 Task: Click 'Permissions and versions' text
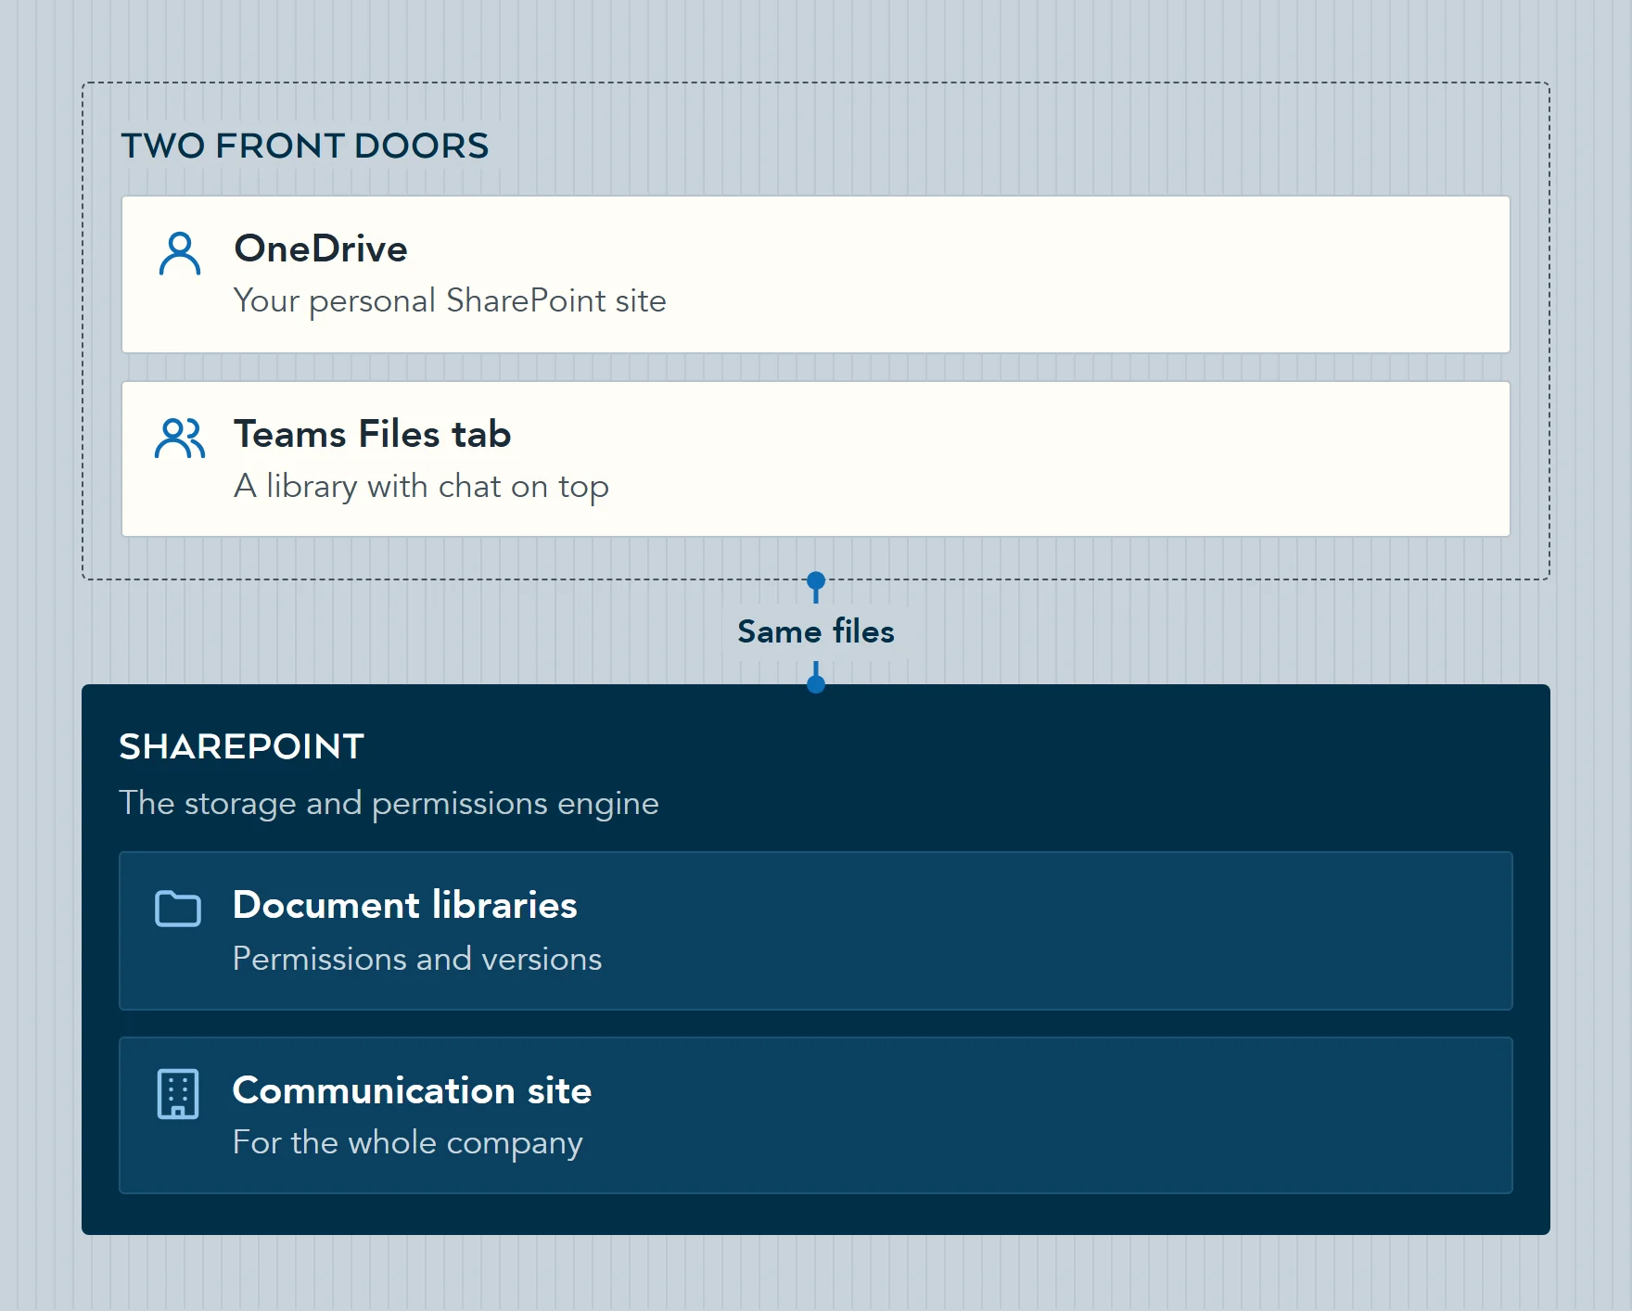(x=417, y=959)
